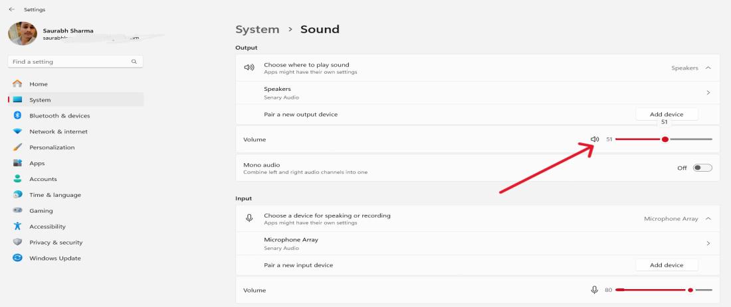
Task: Open Network & internet settings
Action: tap(58, 131)
